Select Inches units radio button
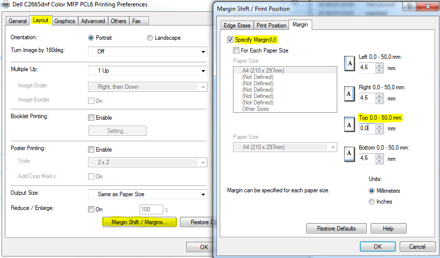Image resolution: width=440 pixels, height=258 pixels. [x=372, y=202]
